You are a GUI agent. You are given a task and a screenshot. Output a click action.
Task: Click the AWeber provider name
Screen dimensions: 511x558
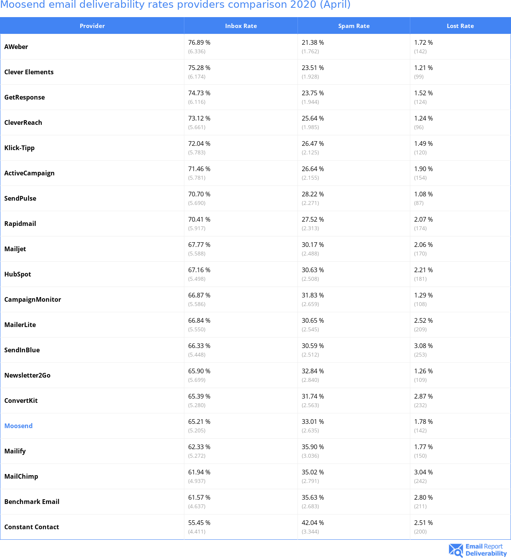pyautogui.click(x=16, y=47)
